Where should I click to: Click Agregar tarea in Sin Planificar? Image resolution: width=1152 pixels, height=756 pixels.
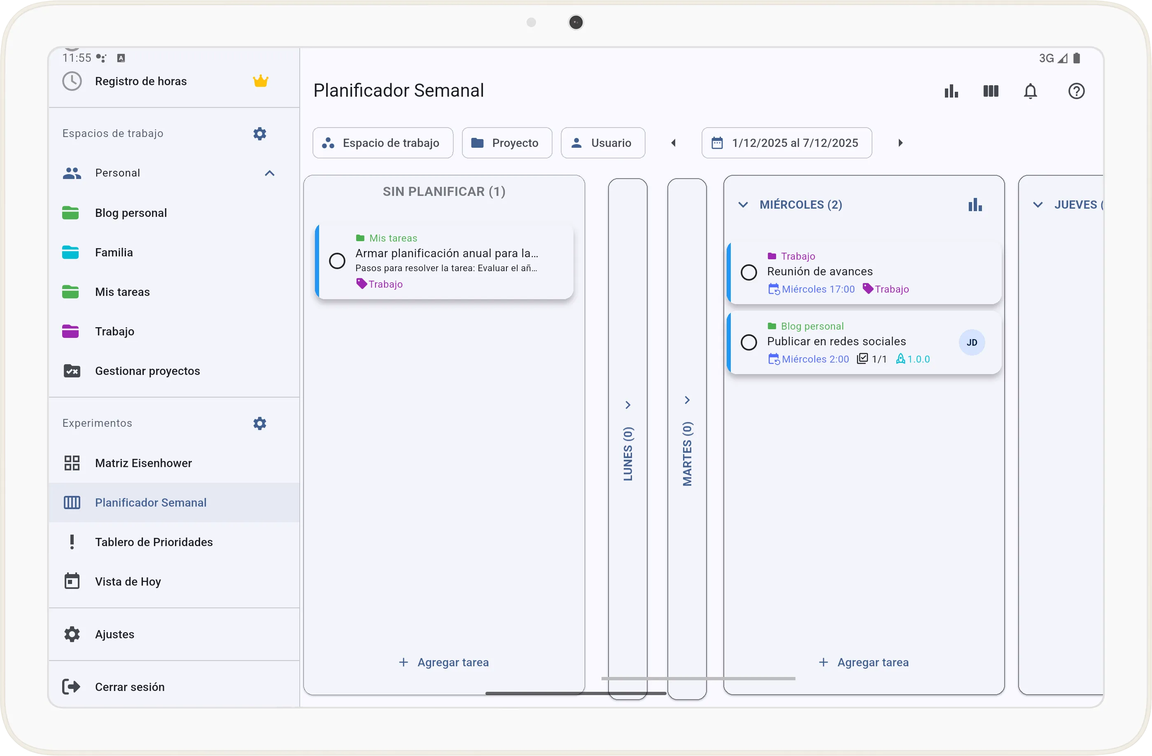(444, 662)
